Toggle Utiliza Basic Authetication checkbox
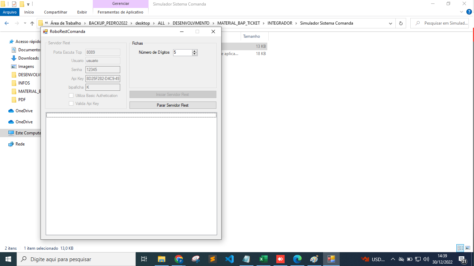The image size is (474, 266). tap(71, 96)
